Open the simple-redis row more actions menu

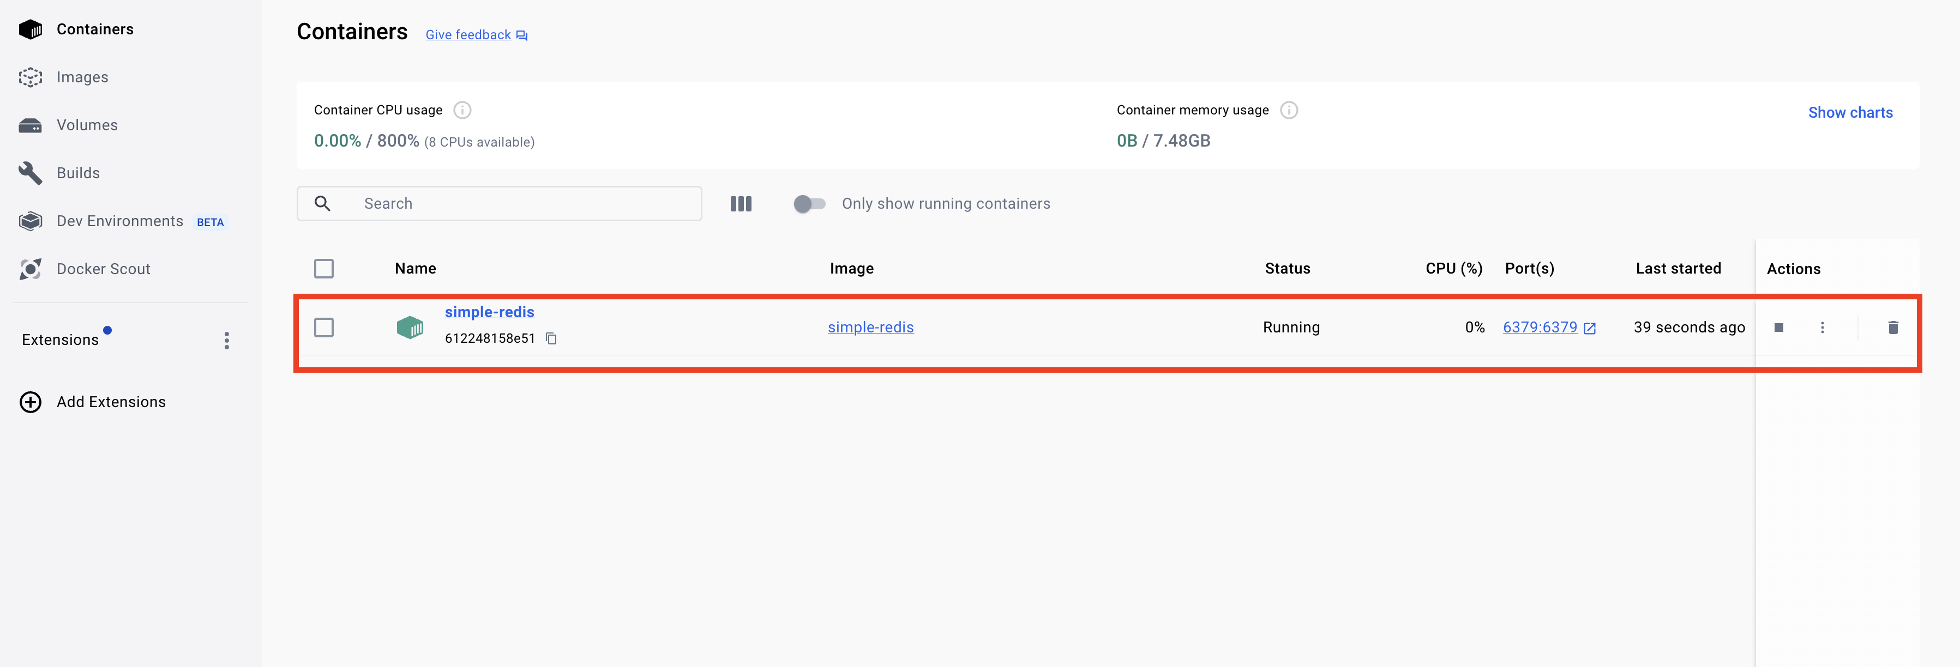pyautogui.click(x=1821, y=328)
